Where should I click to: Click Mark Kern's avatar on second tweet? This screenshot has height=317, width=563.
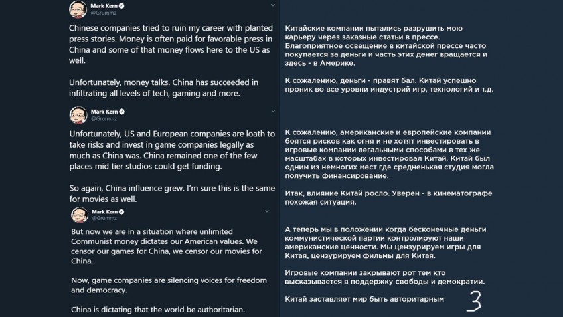78,115
